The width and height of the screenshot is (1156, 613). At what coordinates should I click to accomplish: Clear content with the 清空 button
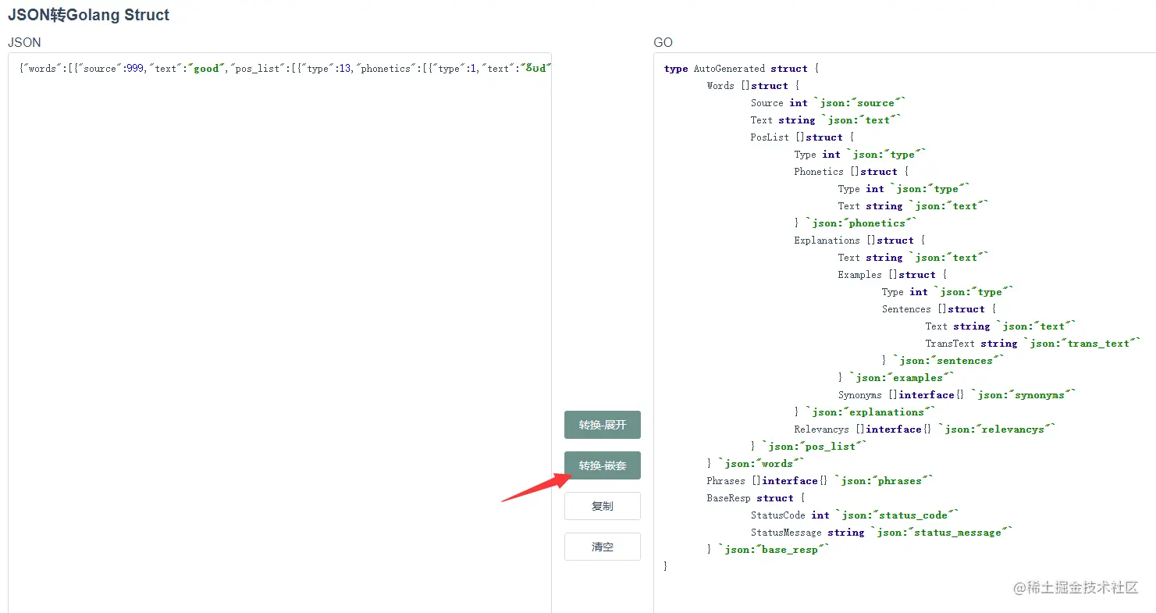(x=602, y=547)
